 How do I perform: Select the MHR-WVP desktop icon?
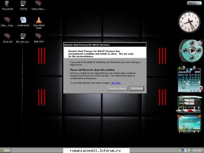39,38
